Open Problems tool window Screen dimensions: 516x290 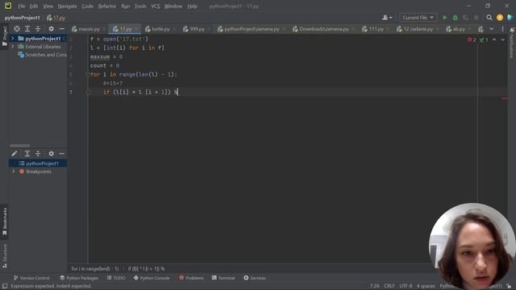click(192, 278)
